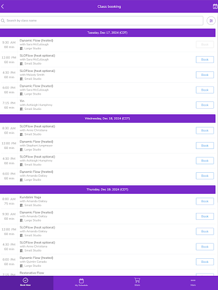Go back using the top-left arrow
This screenshot has height=290, width=218.
pyautogui.click(x=2, y=6)
